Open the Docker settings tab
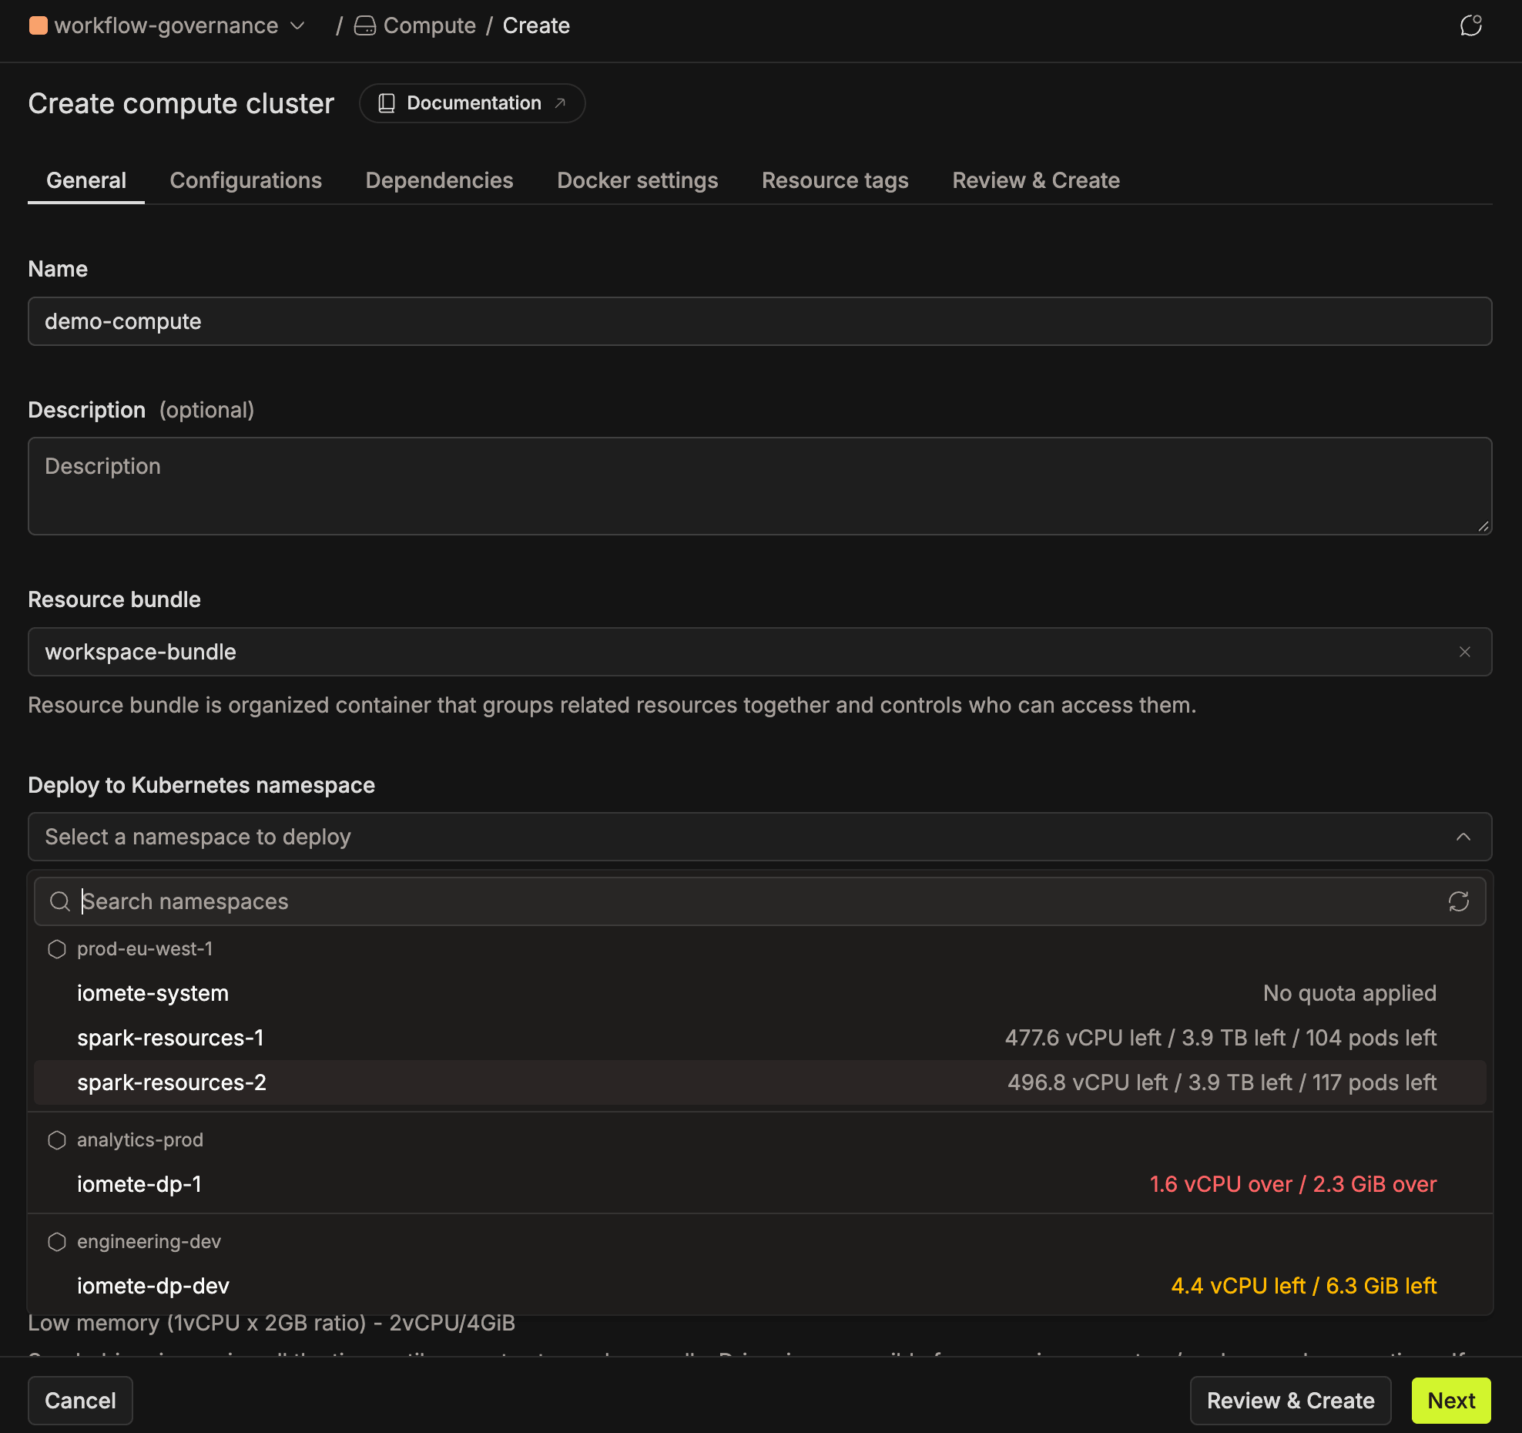1522x1433 pixels. click(x=637, y=180)
